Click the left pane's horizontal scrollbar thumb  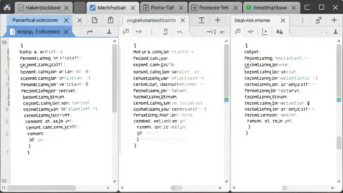coord(42,188)
